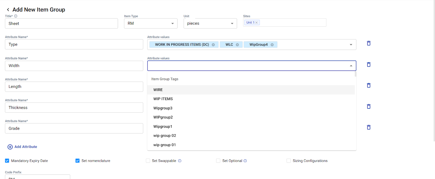Image resolution: width=435 pixels, height=179 pixels.
Task: Remove the WipGroup4 tag chip
Action: [x=272, y=45]
